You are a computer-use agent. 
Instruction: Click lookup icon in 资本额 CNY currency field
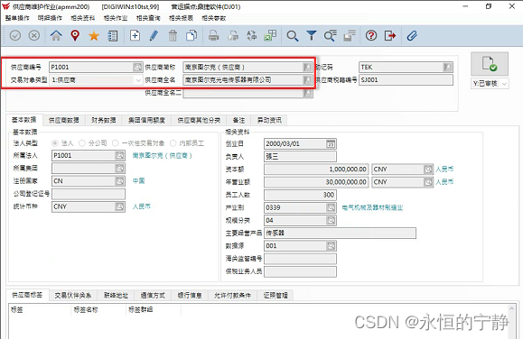pyautogui.click(x=428, y=169)
